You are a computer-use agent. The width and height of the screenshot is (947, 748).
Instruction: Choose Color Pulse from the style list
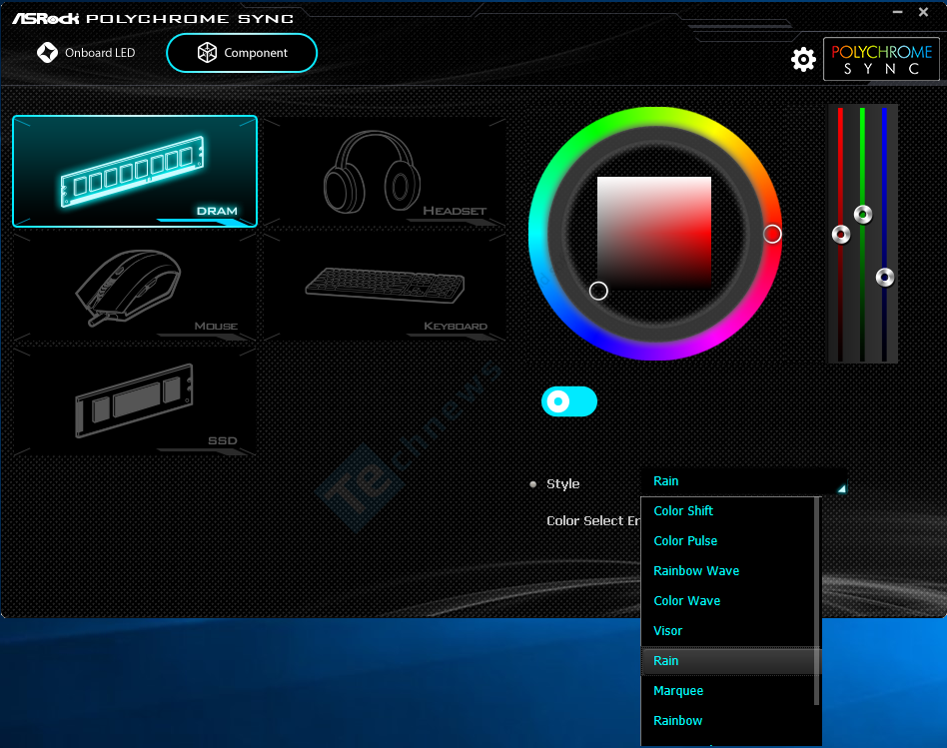tap(728, 541)
